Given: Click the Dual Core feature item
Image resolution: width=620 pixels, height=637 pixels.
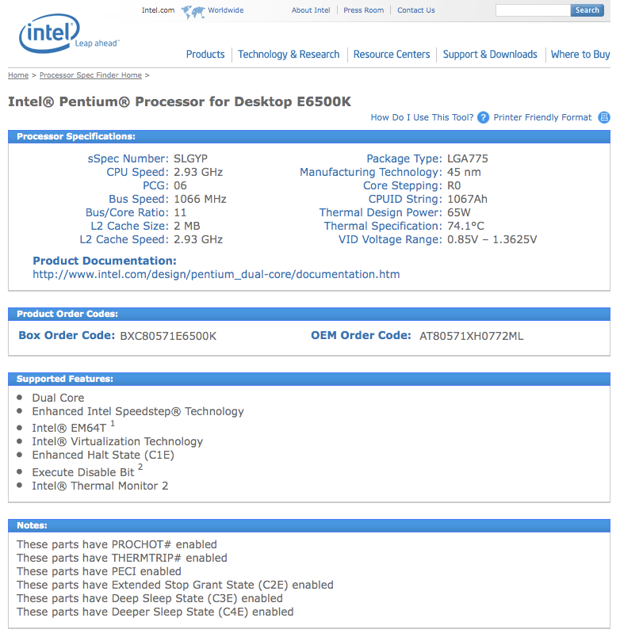Looking at the screenshot, I should click(58, 398).
